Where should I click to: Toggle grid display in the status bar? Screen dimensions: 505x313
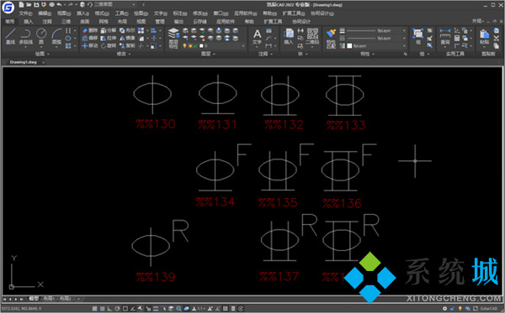pyautogui.click(x=94, y=309)
